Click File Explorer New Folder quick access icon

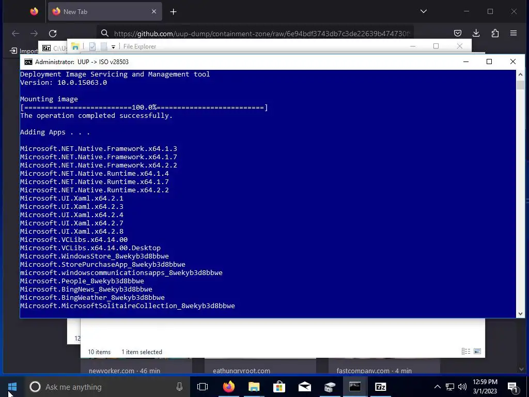tap(104, 47)
